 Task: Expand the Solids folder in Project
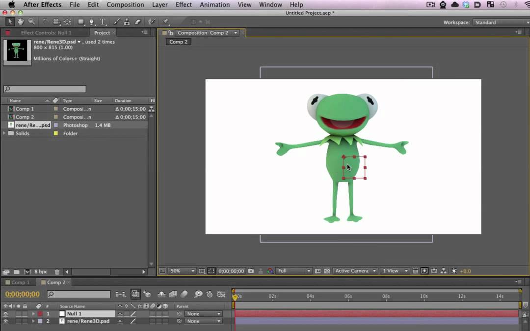click(x=4, y=133)
